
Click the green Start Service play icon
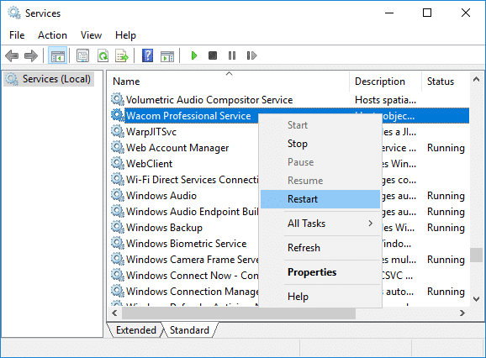(x=194, y=55)
